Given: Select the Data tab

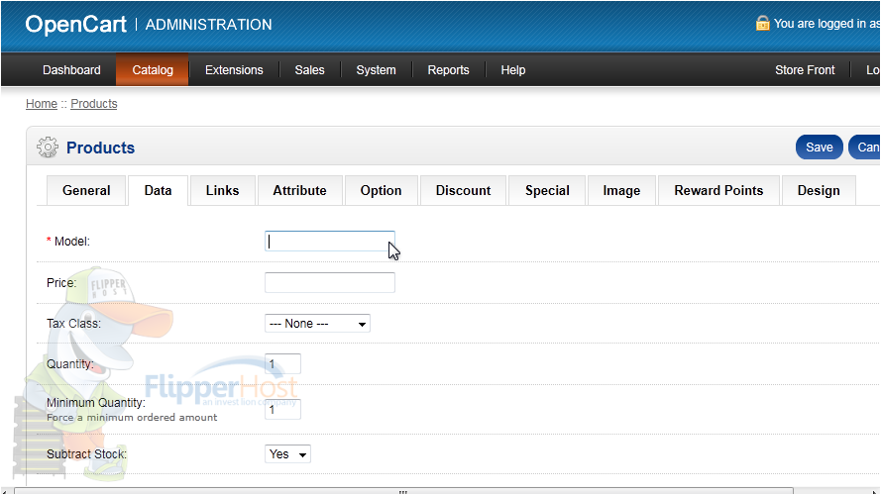Looking at the screenshot, I should pos(158,191).
